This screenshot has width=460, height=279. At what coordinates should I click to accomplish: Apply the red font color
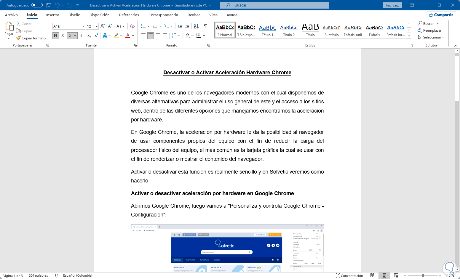pos(128,36)
